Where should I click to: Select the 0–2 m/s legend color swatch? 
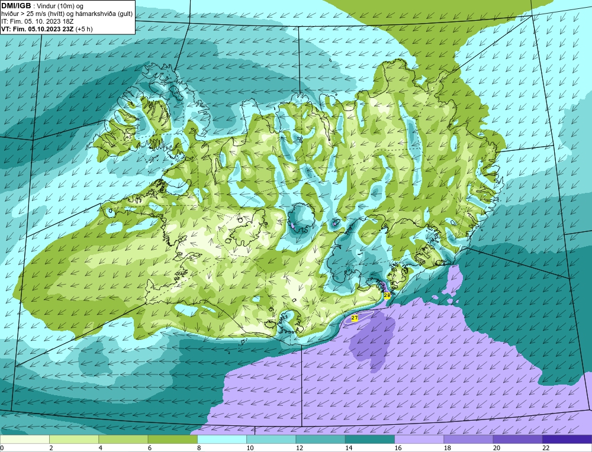pyautogui.click(x=24, y=440)
